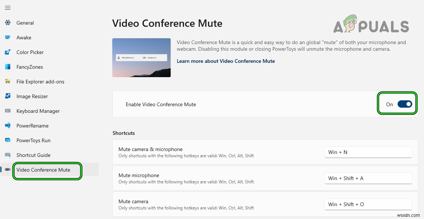Image resolution: width=424 pixels, height=219 pixels.
Task: Select the Image Resizer icon
Action: click(x=8, y=96)
